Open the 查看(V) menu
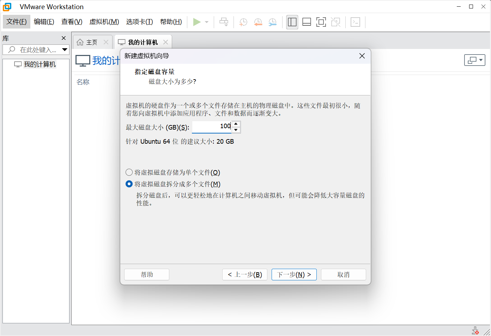Image resolution: width=491 pixels, height=336 pixels. click(72, 22)
